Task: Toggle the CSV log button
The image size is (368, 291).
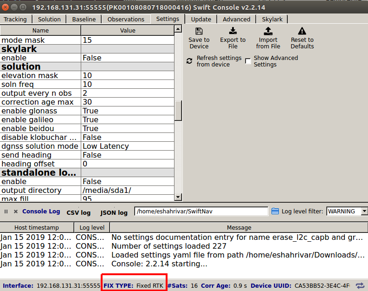Action: tap(78, 212)
